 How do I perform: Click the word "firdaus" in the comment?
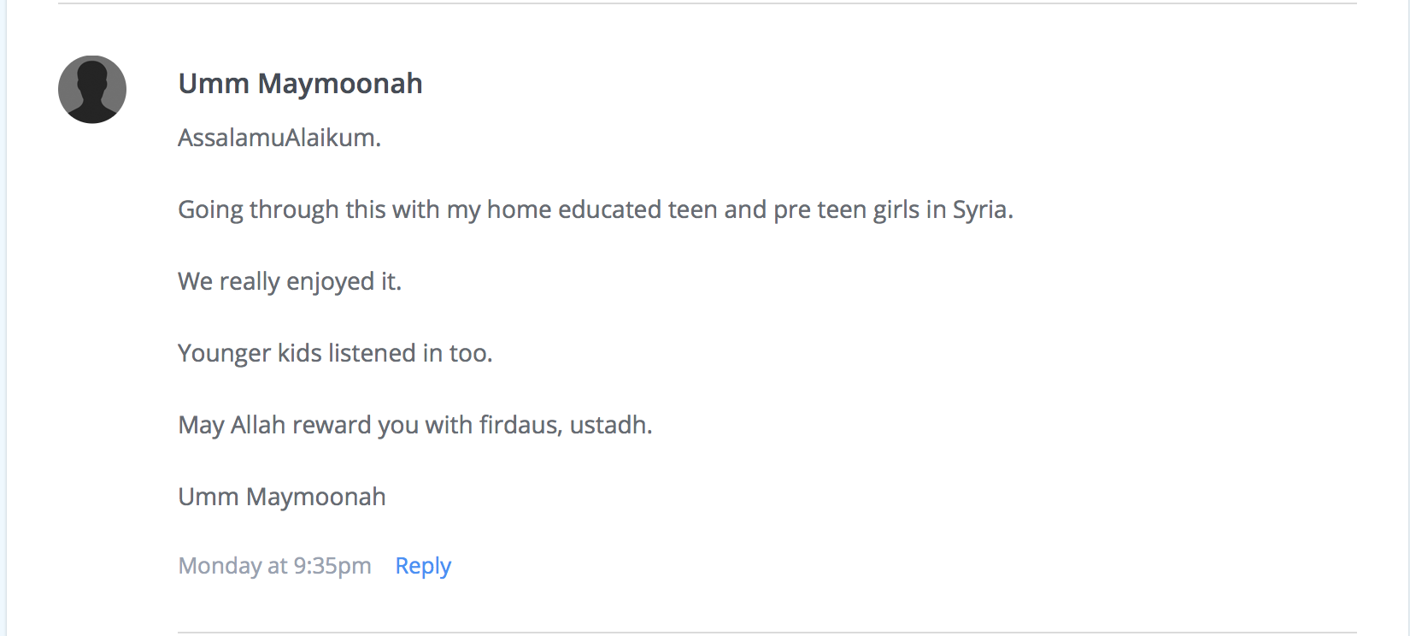pyautogui.click(x=518, y=426)
